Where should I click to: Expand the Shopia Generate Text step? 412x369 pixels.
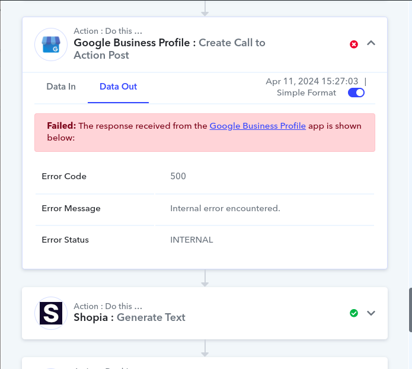tap(371, 313)
